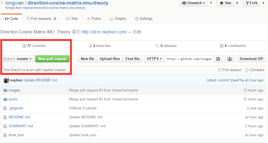Screen dimensions: 268x143
Task: Click nephen's avatar thumbnail
Action: click(x=6, y=80)
